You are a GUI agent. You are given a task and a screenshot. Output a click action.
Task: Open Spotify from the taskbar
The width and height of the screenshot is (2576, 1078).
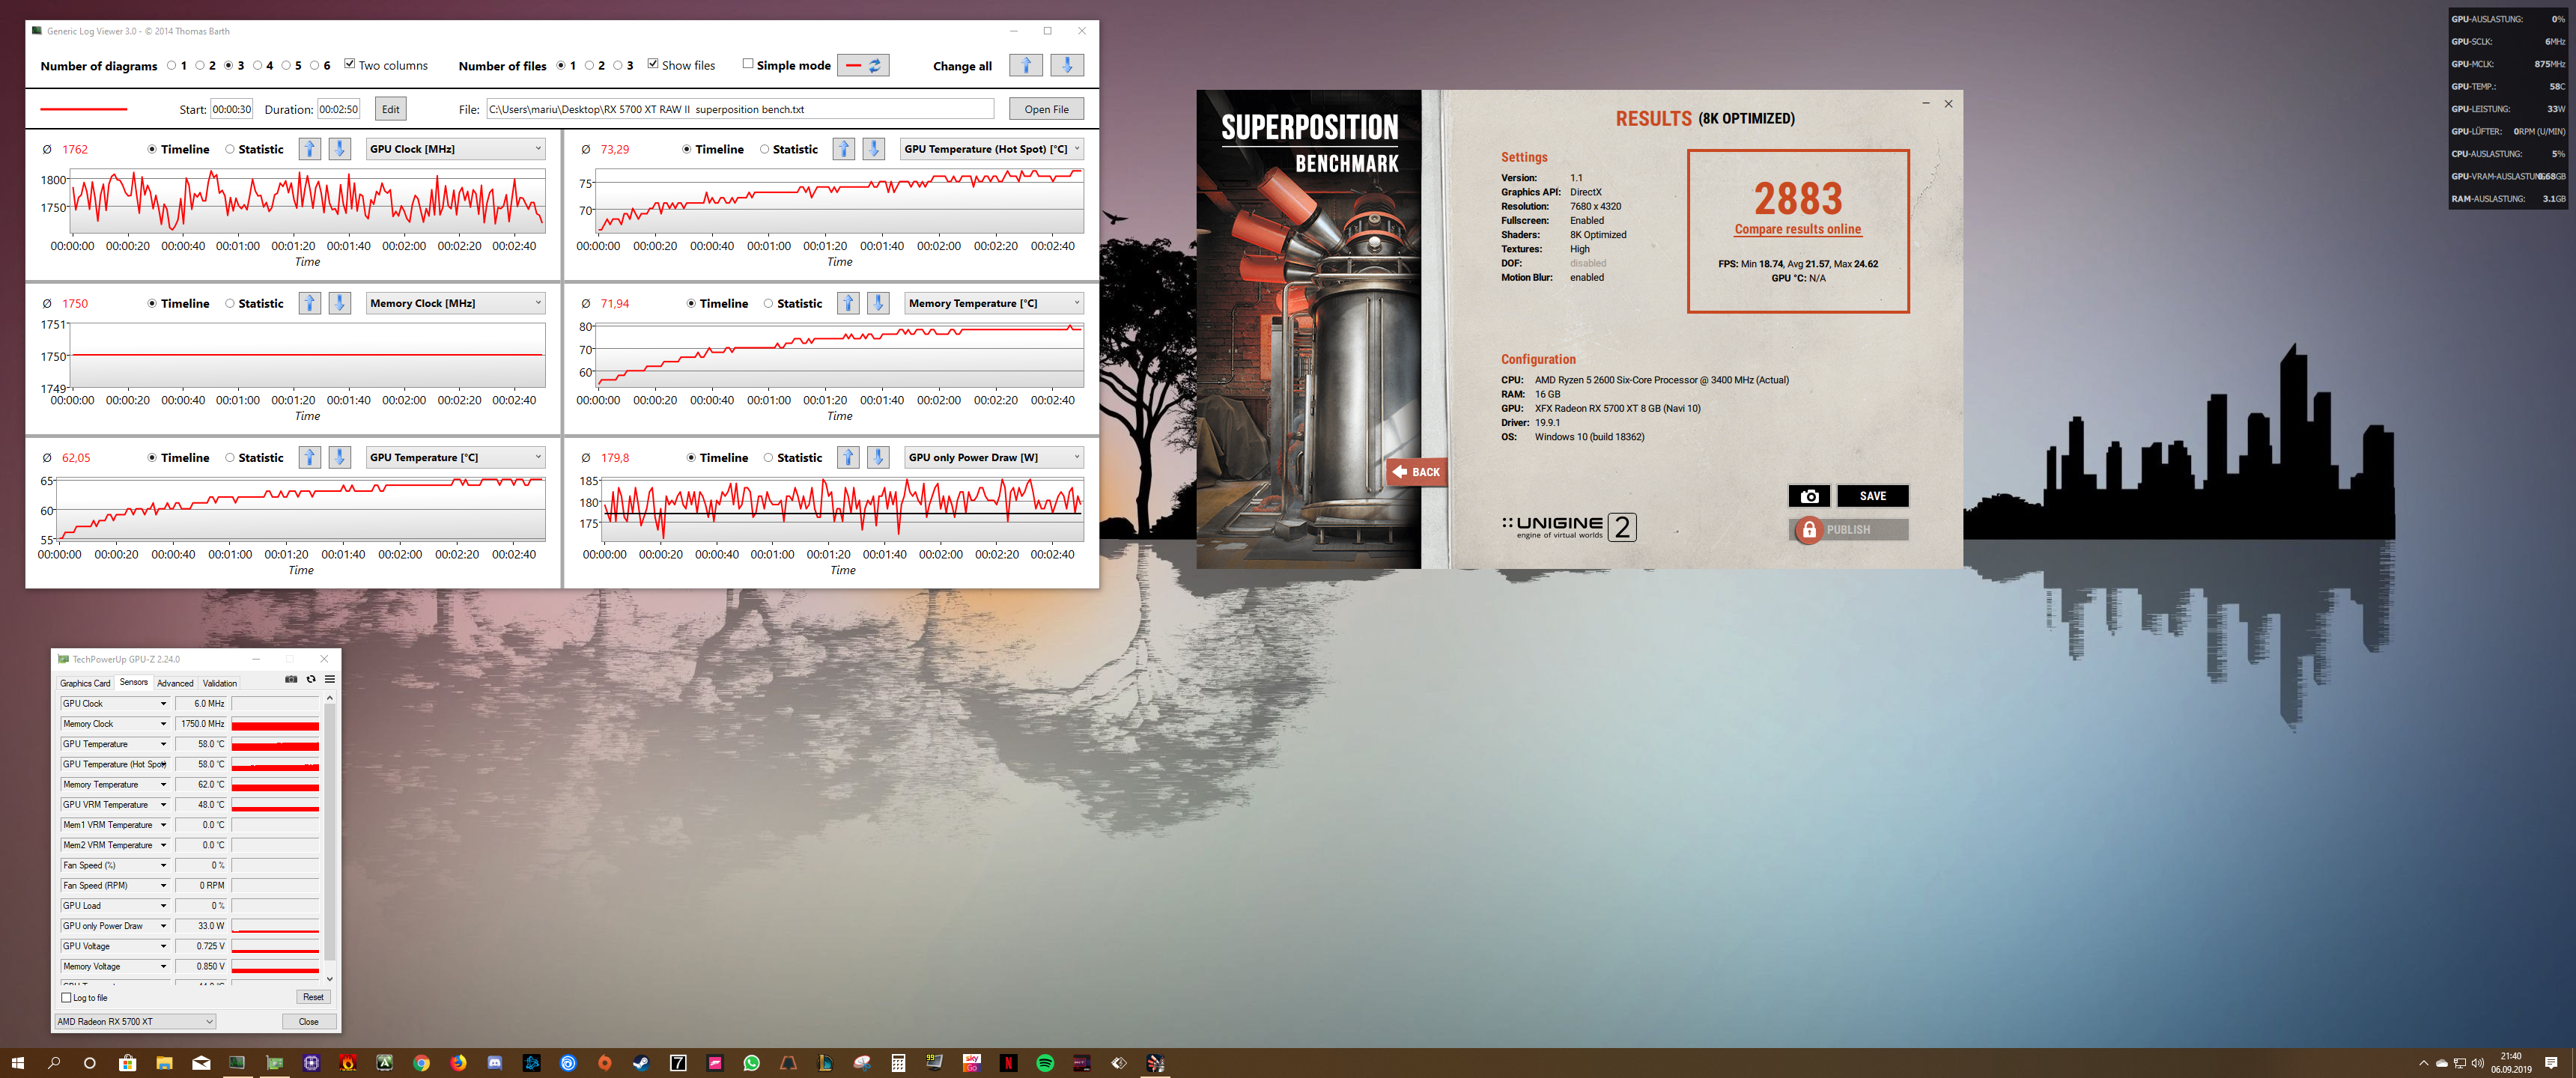pos(1044,1063)
